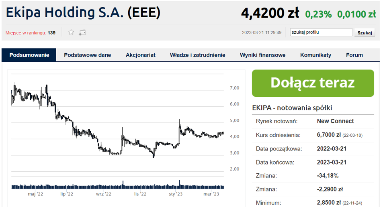Viewport: 381px width, 207px height.
Task: Click the green Dołącz teraz banner
Action: (313, 83)
